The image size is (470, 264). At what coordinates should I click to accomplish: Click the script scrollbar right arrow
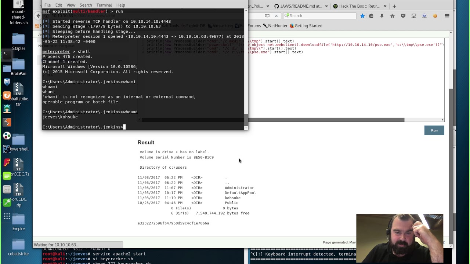click(442, 120)
